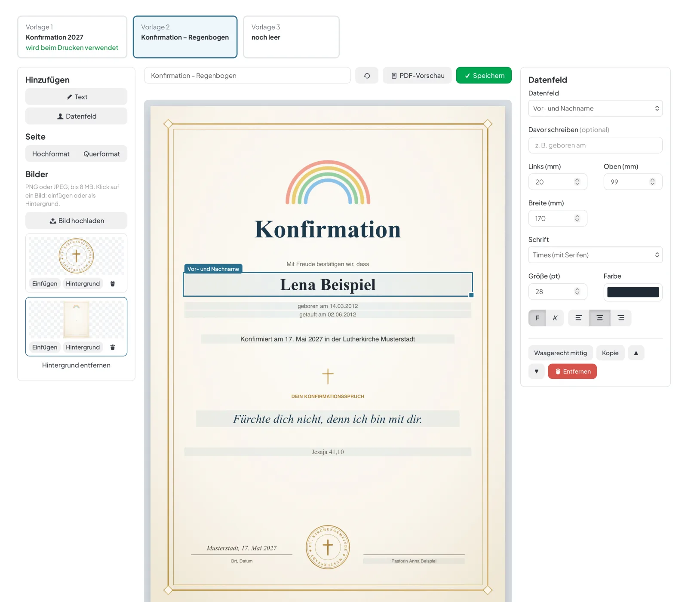Open the Farbe dark color swatch
This screenshot has width=688, height=602.
point(633,292)
